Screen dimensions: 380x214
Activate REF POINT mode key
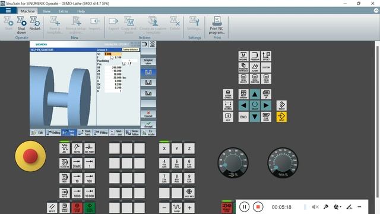(90, 148)
